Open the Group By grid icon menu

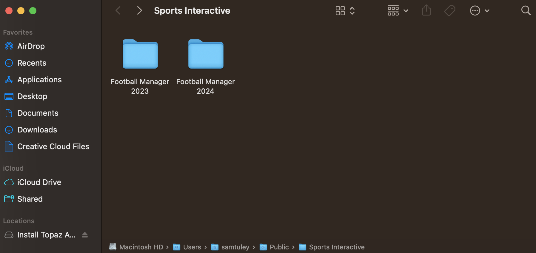tap(393, 11)
